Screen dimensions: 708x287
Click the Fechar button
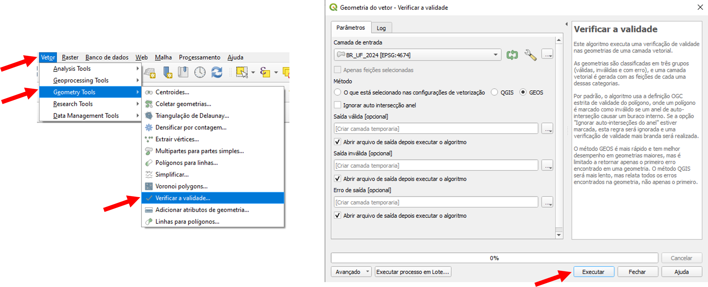(x=637, y=272)
